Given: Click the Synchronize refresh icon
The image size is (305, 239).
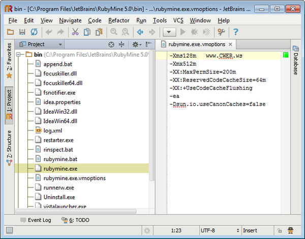Looking at the screenshot, I should click(x=34, y=32).
